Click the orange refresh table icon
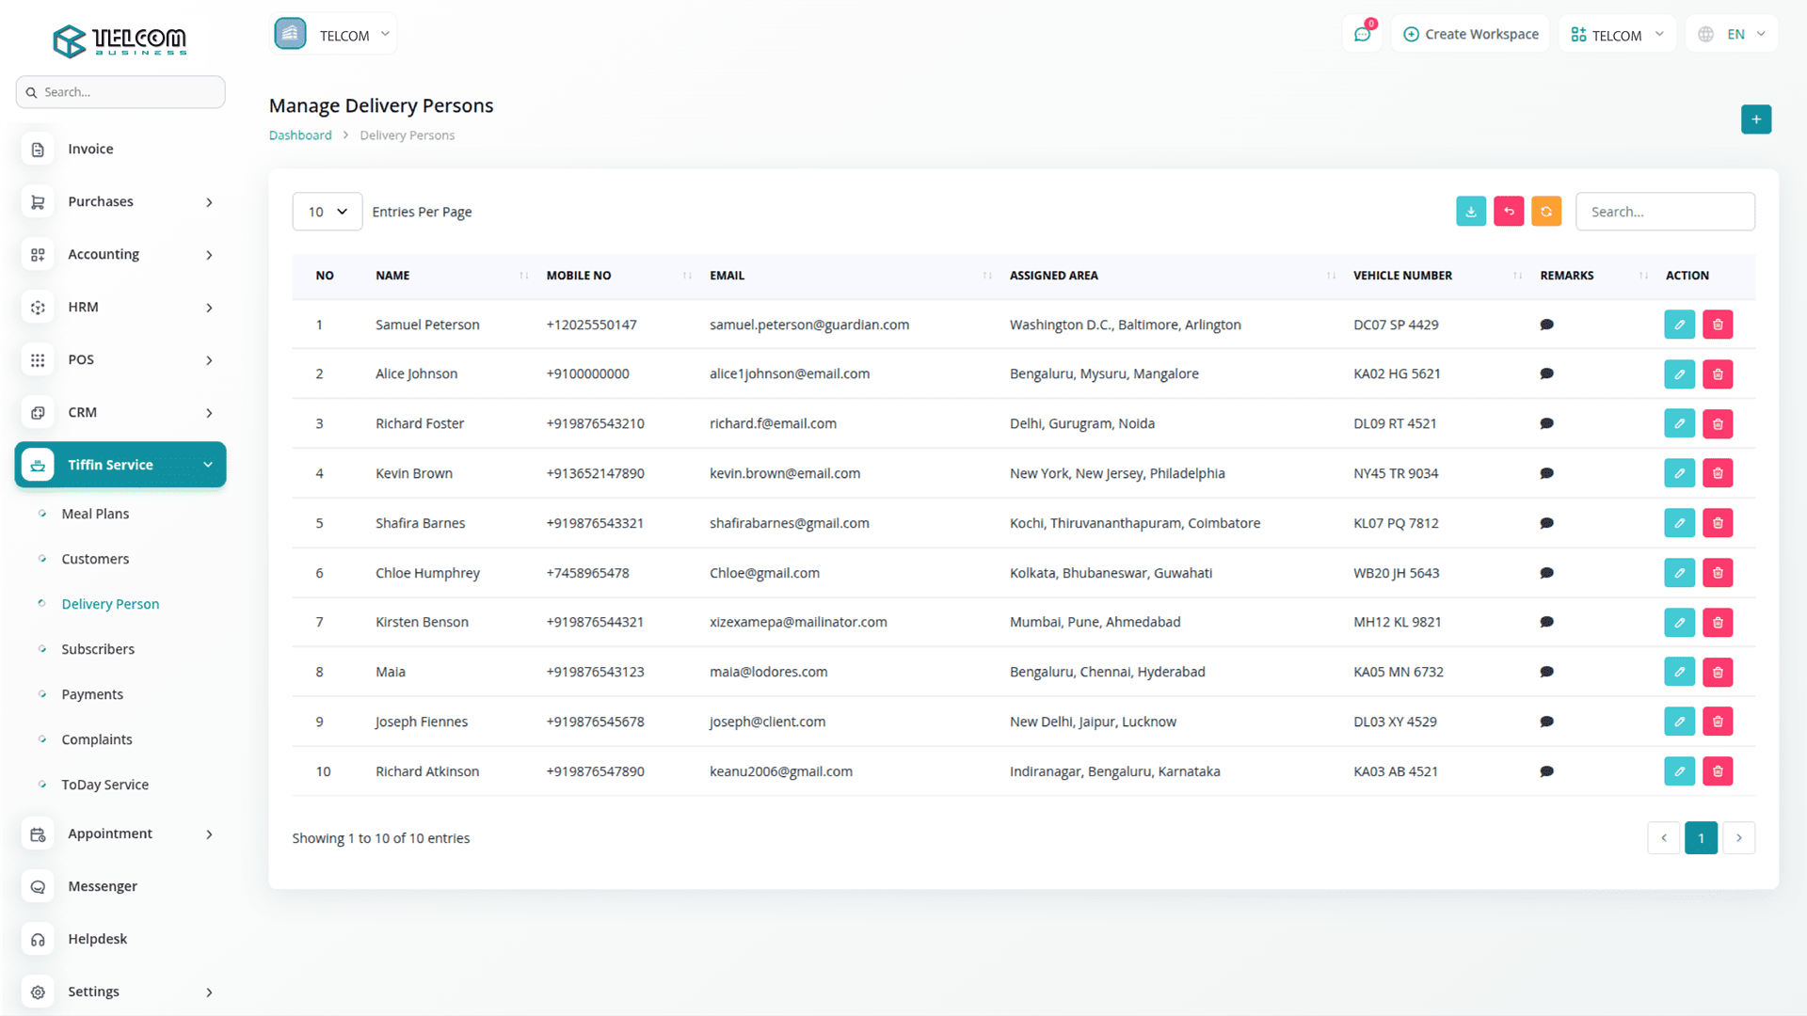Image resolution: width=1807 pixels, height=1016 pixels. [1545, 212]
